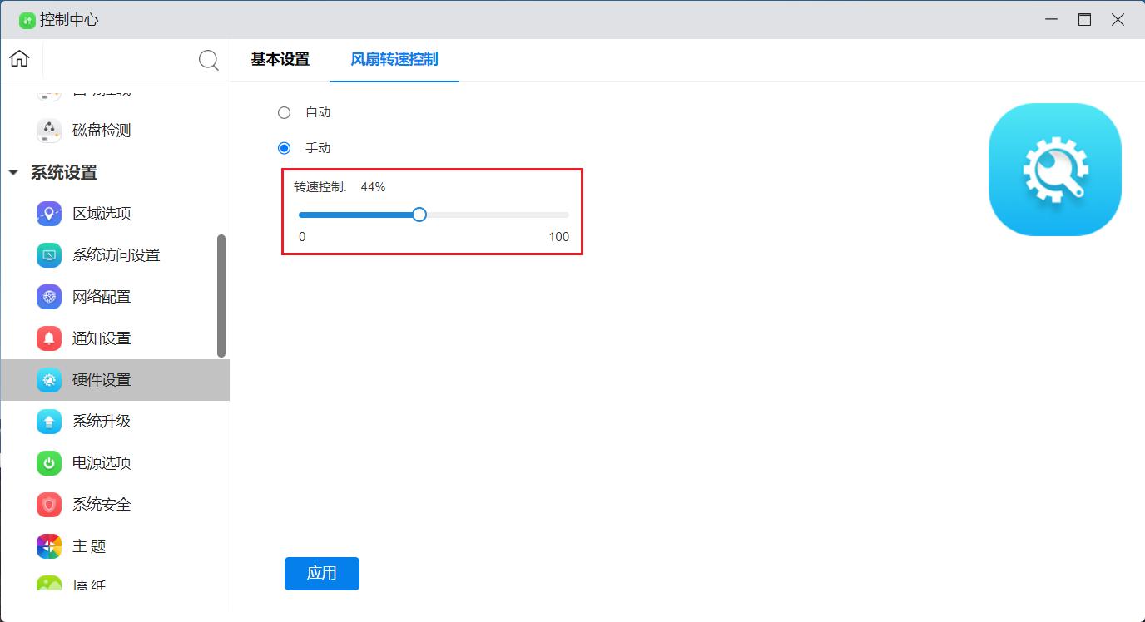This screenshot has width=1145, height=622.
Task: Select 硬件设置 in the sidebar
Action: [102, 380]
